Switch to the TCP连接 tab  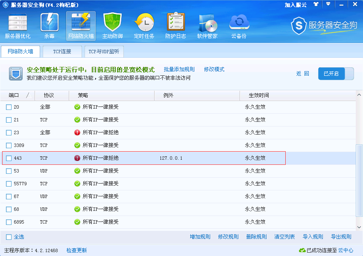(x=62, y=52)
